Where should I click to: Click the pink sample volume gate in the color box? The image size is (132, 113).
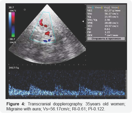(x=40, y=22)
